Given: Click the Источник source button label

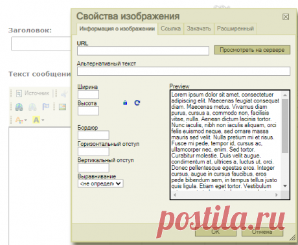Looking at the screenshot, I should coord(37,93).
